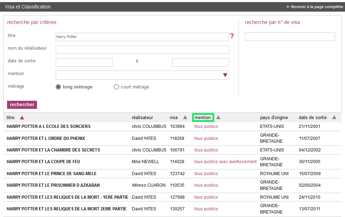The height and width of the screenshot is (217, 345).
Task: Open Revenir à la page complète link
Action: [316, 7]
